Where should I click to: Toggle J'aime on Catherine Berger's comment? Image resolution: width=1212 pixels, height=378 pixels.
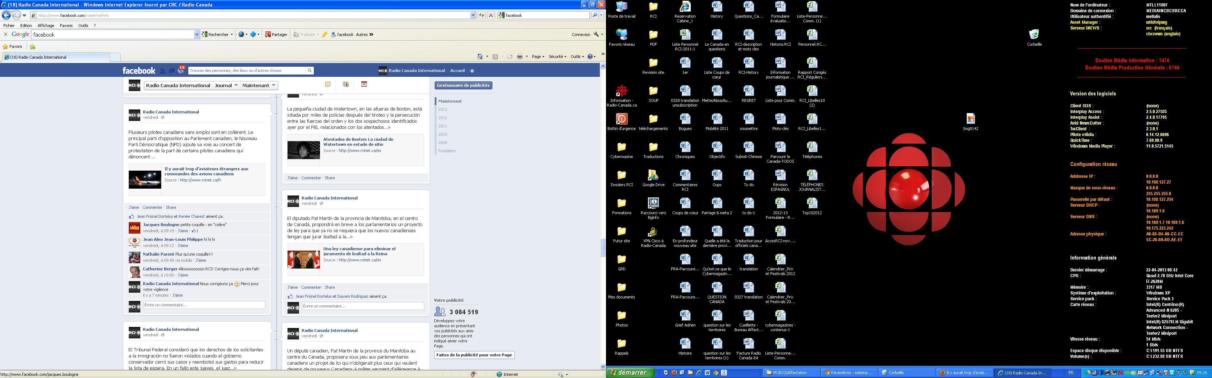pos(183,275)
